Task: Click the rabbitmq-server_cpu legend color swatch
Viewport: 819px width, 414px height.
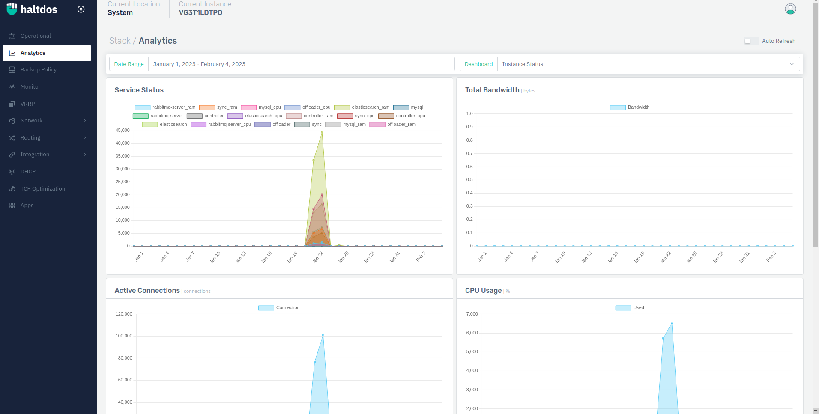Action: tap(198, 125)
